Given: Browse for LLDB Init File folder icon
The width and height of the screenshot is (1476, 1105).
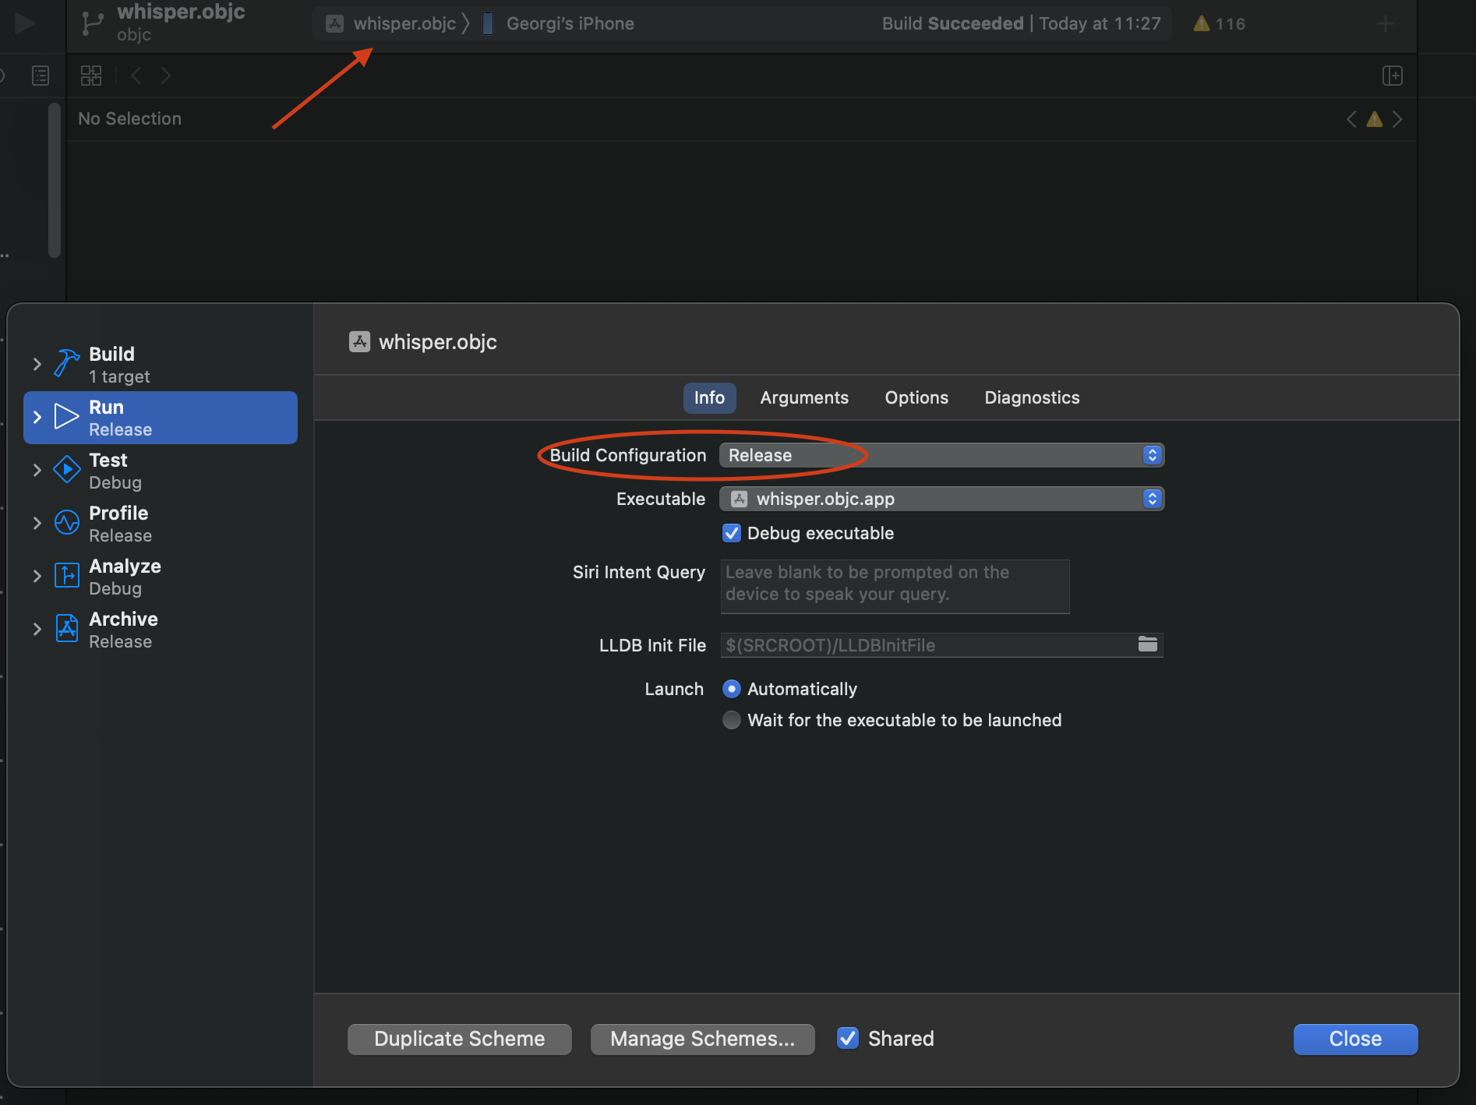Looking at the screenshot, I should click(x=1148, y=644).
